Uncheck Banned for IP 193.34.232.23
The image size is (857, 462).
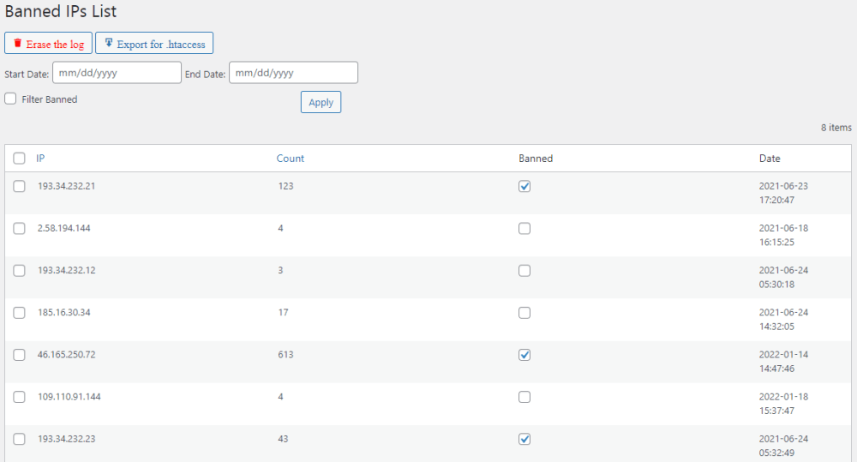coord(524,439)
